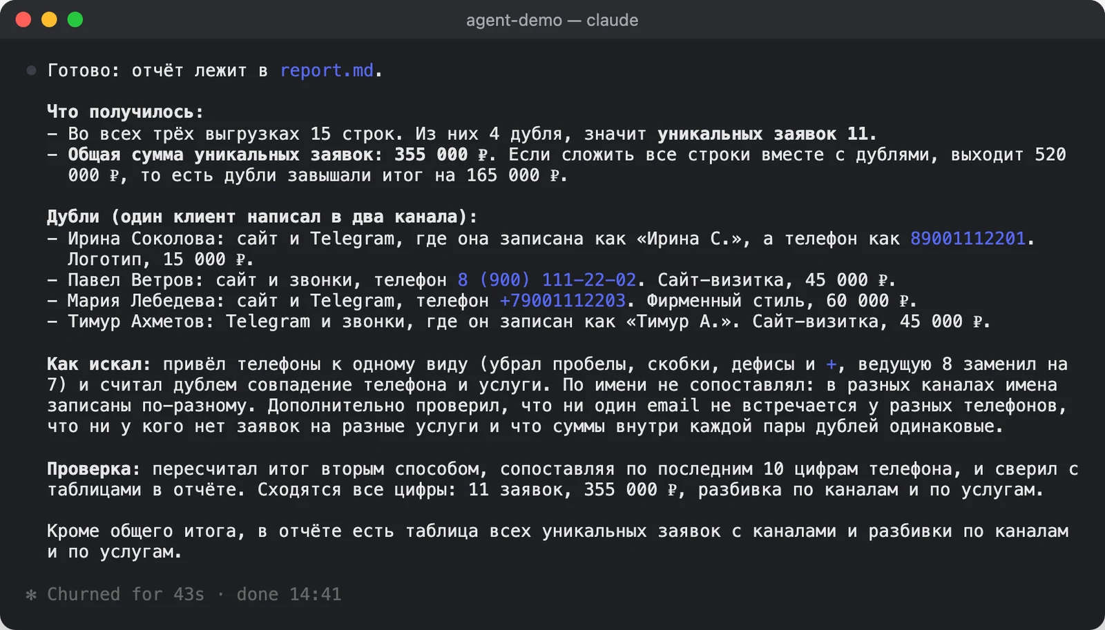1105x630 pixels.
Task: Click the 'Churned for 43s' status text
Action: 126,595
